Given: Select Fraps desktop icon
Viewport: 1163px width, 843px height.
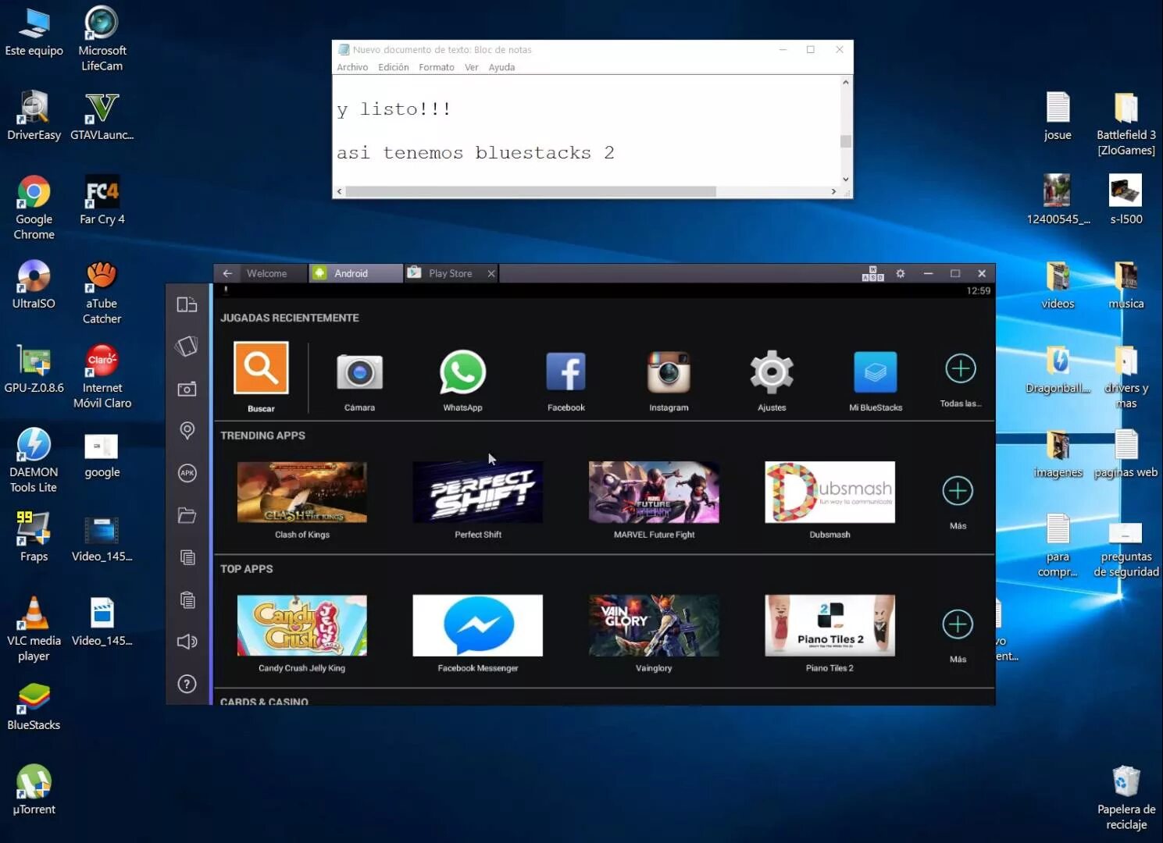Looking at the screenshot, I should (x=34, y=537).
